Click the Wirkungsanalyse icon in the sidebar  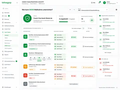(3, 51)
